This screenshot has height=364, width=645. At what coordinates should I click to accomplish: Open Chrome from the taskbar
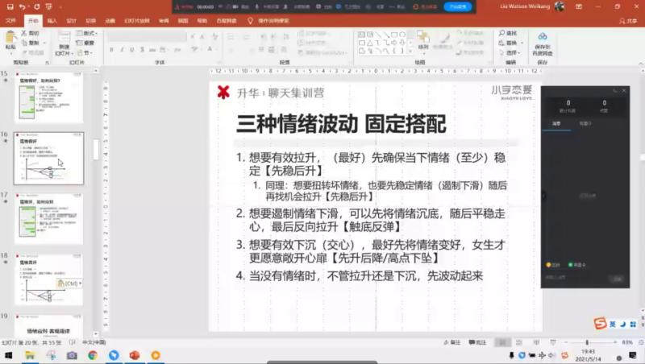coord(93,355)
